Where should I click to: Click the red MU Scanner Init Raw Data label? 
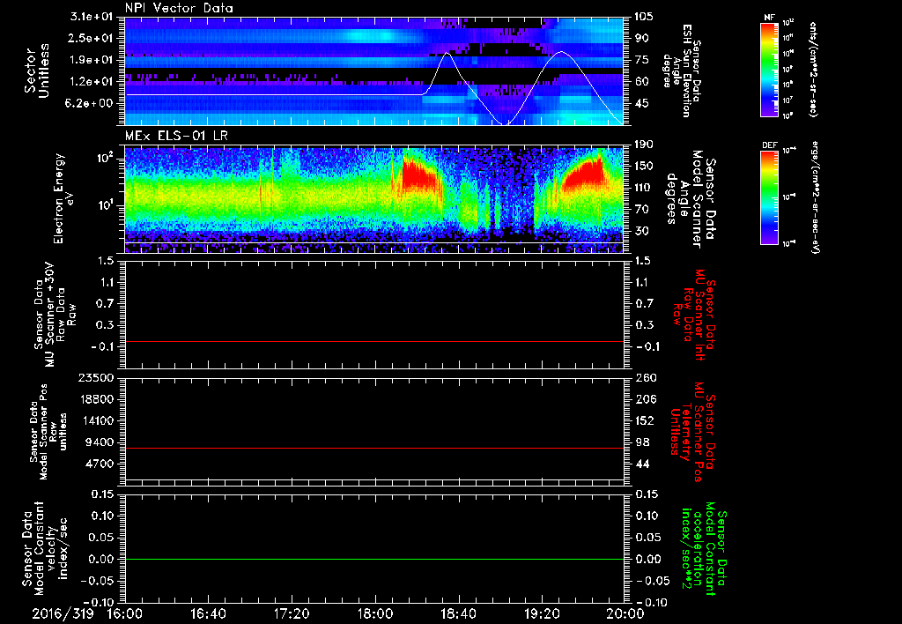pyautogui.click(x=692, y=315)
